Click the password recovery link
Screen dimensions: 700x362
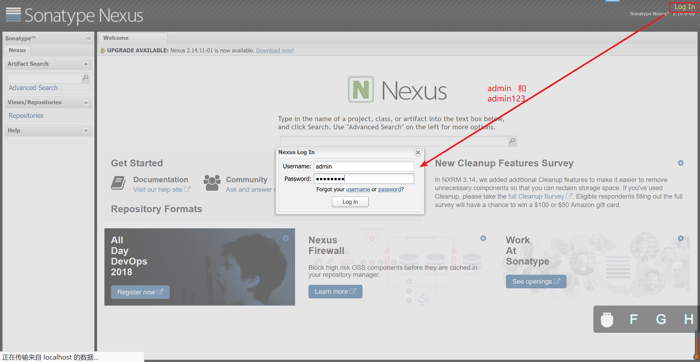tap(390, 189)
